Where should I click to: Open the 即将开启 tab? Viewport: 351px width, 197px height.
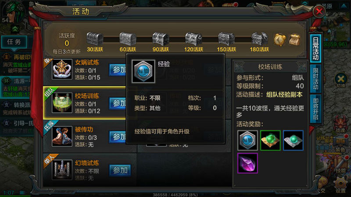(315, 109)
